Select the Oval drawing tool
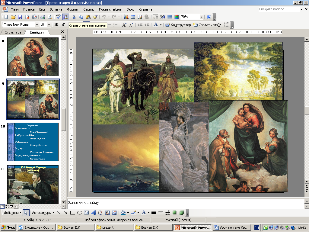The height and width of the screenshot is (232, 309). coord(80,213)
